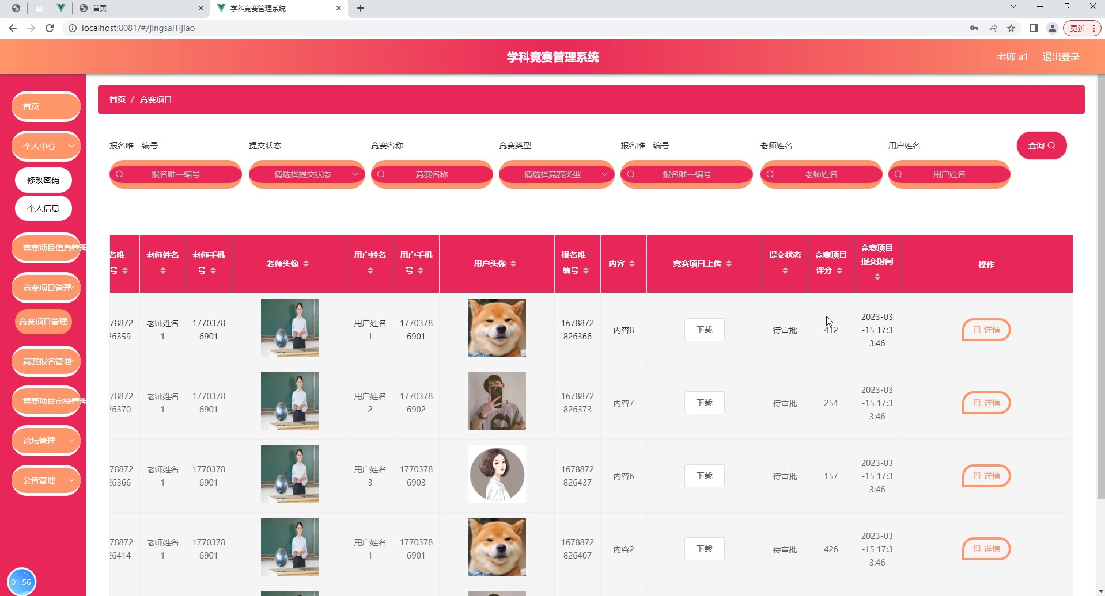Click the password key icon

point(974,28)
